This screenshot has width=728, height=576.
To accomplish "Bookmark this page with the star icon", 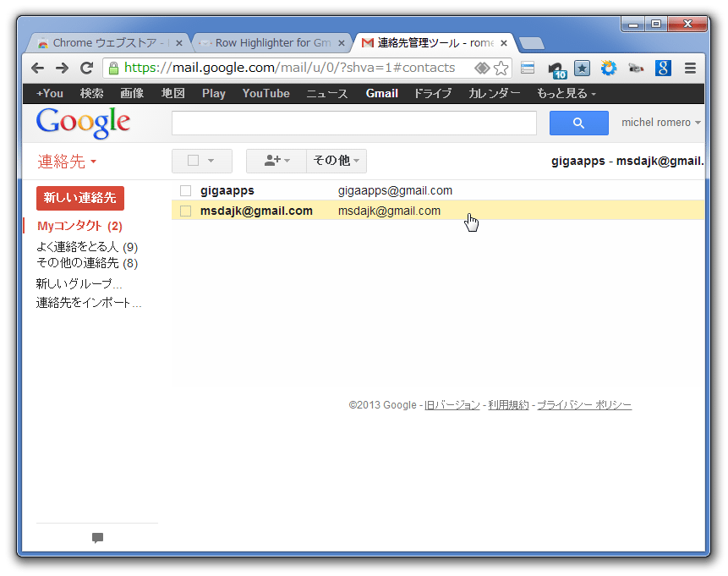I will click(x=501, y=69).
